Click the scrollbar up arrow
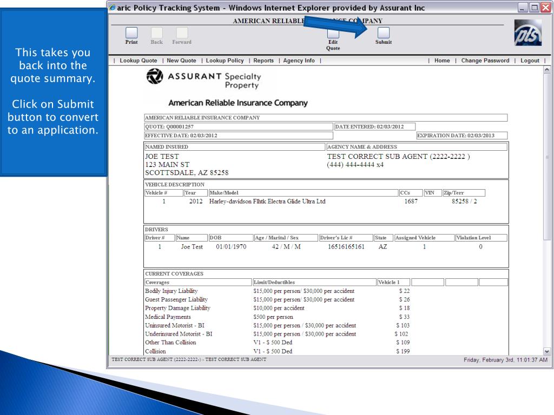Screen dimensions: 554x415 click(546, 70)
